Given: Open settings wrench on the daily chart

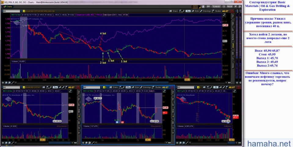Looking at the screenshot, I should [211, 87].
